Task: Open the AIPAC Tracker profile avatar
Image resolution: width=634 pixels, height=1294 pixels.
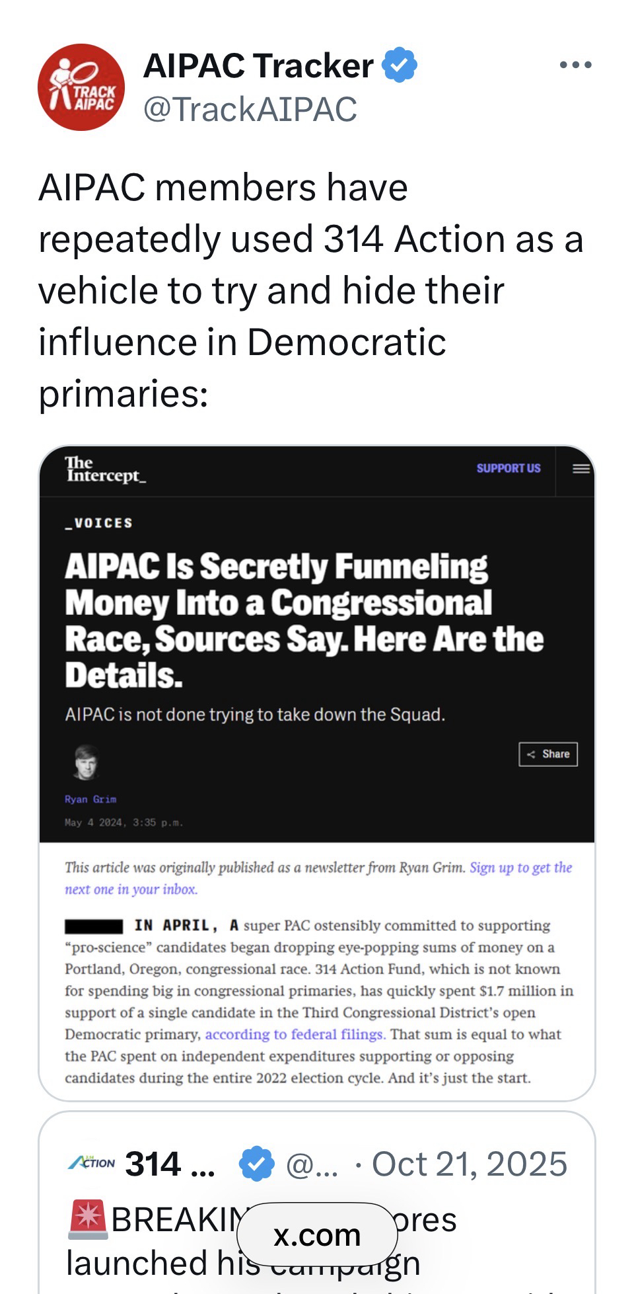Action: (x=81, y=87)
